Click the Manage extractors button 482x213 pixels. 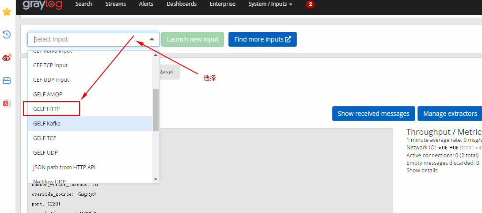pos(450,114)
